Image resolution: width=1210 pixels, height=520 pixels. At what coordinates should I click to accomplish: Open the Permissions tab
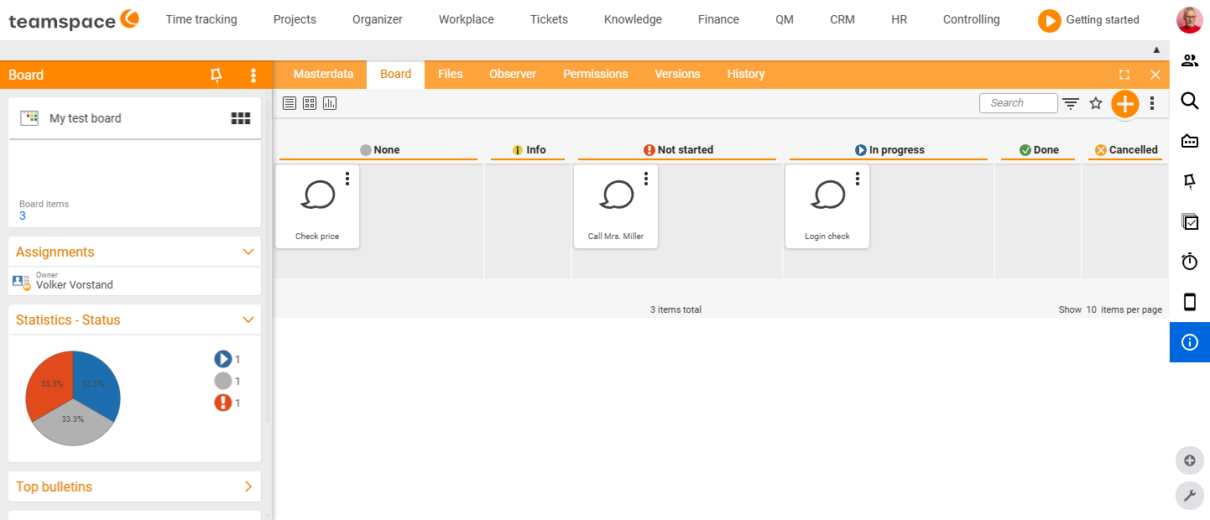pos(596,74)
